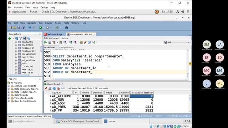Screen dimensions: 228x128
Task: Click the AD_PRES cell in results
Action: [59, 107]
